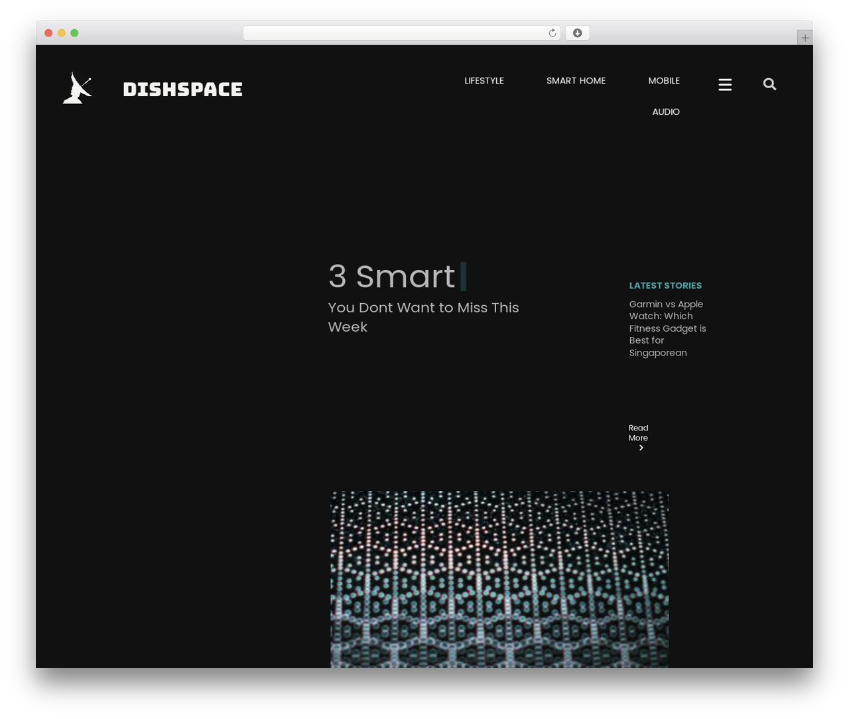Click the Dishspace satellite dish logo
This screenshot has width=849, height=719.
77,88
